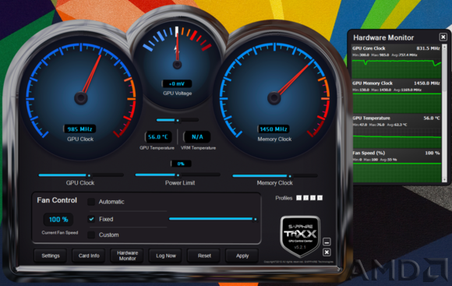Click the 831.5 MHz core clock value
The height and width of the screenshot is (286, 452).
428,48
